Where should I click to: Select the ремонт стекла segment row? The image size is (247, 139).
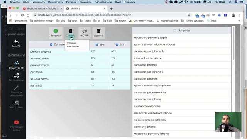(80, 65)
